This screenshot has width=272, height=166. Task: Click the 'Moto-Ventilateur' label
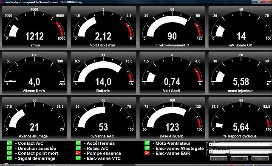click(x=173, y=143)
